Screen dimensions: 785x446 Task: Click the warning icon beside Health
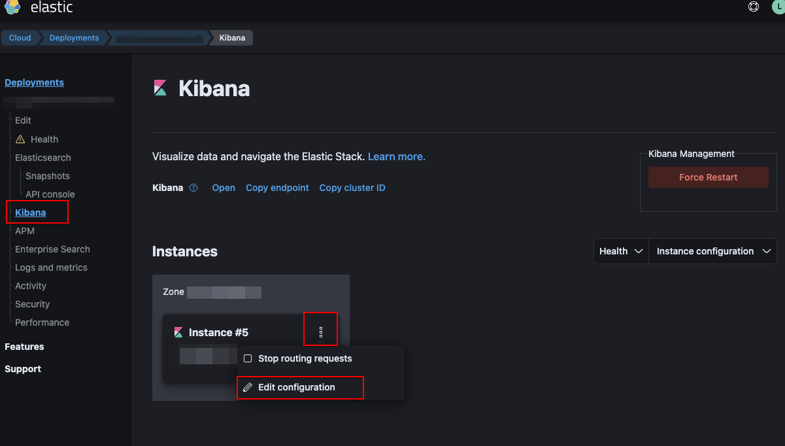click(20, 139)
